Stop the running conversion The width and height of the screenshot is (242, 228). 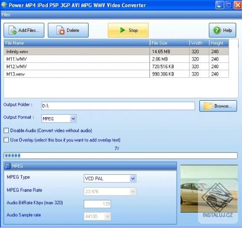coord(128,30)
